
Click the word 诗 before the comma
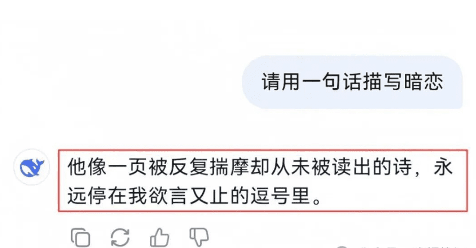[x=402, y=167]
